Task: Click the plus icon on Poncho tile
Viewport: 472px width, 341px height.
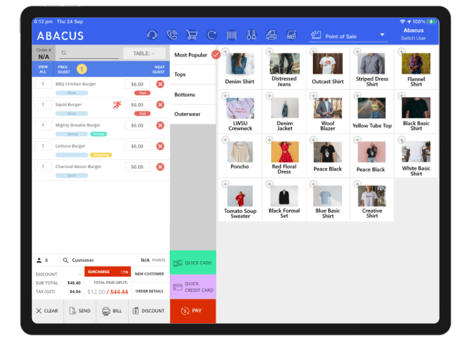Action: coord(225,140)
